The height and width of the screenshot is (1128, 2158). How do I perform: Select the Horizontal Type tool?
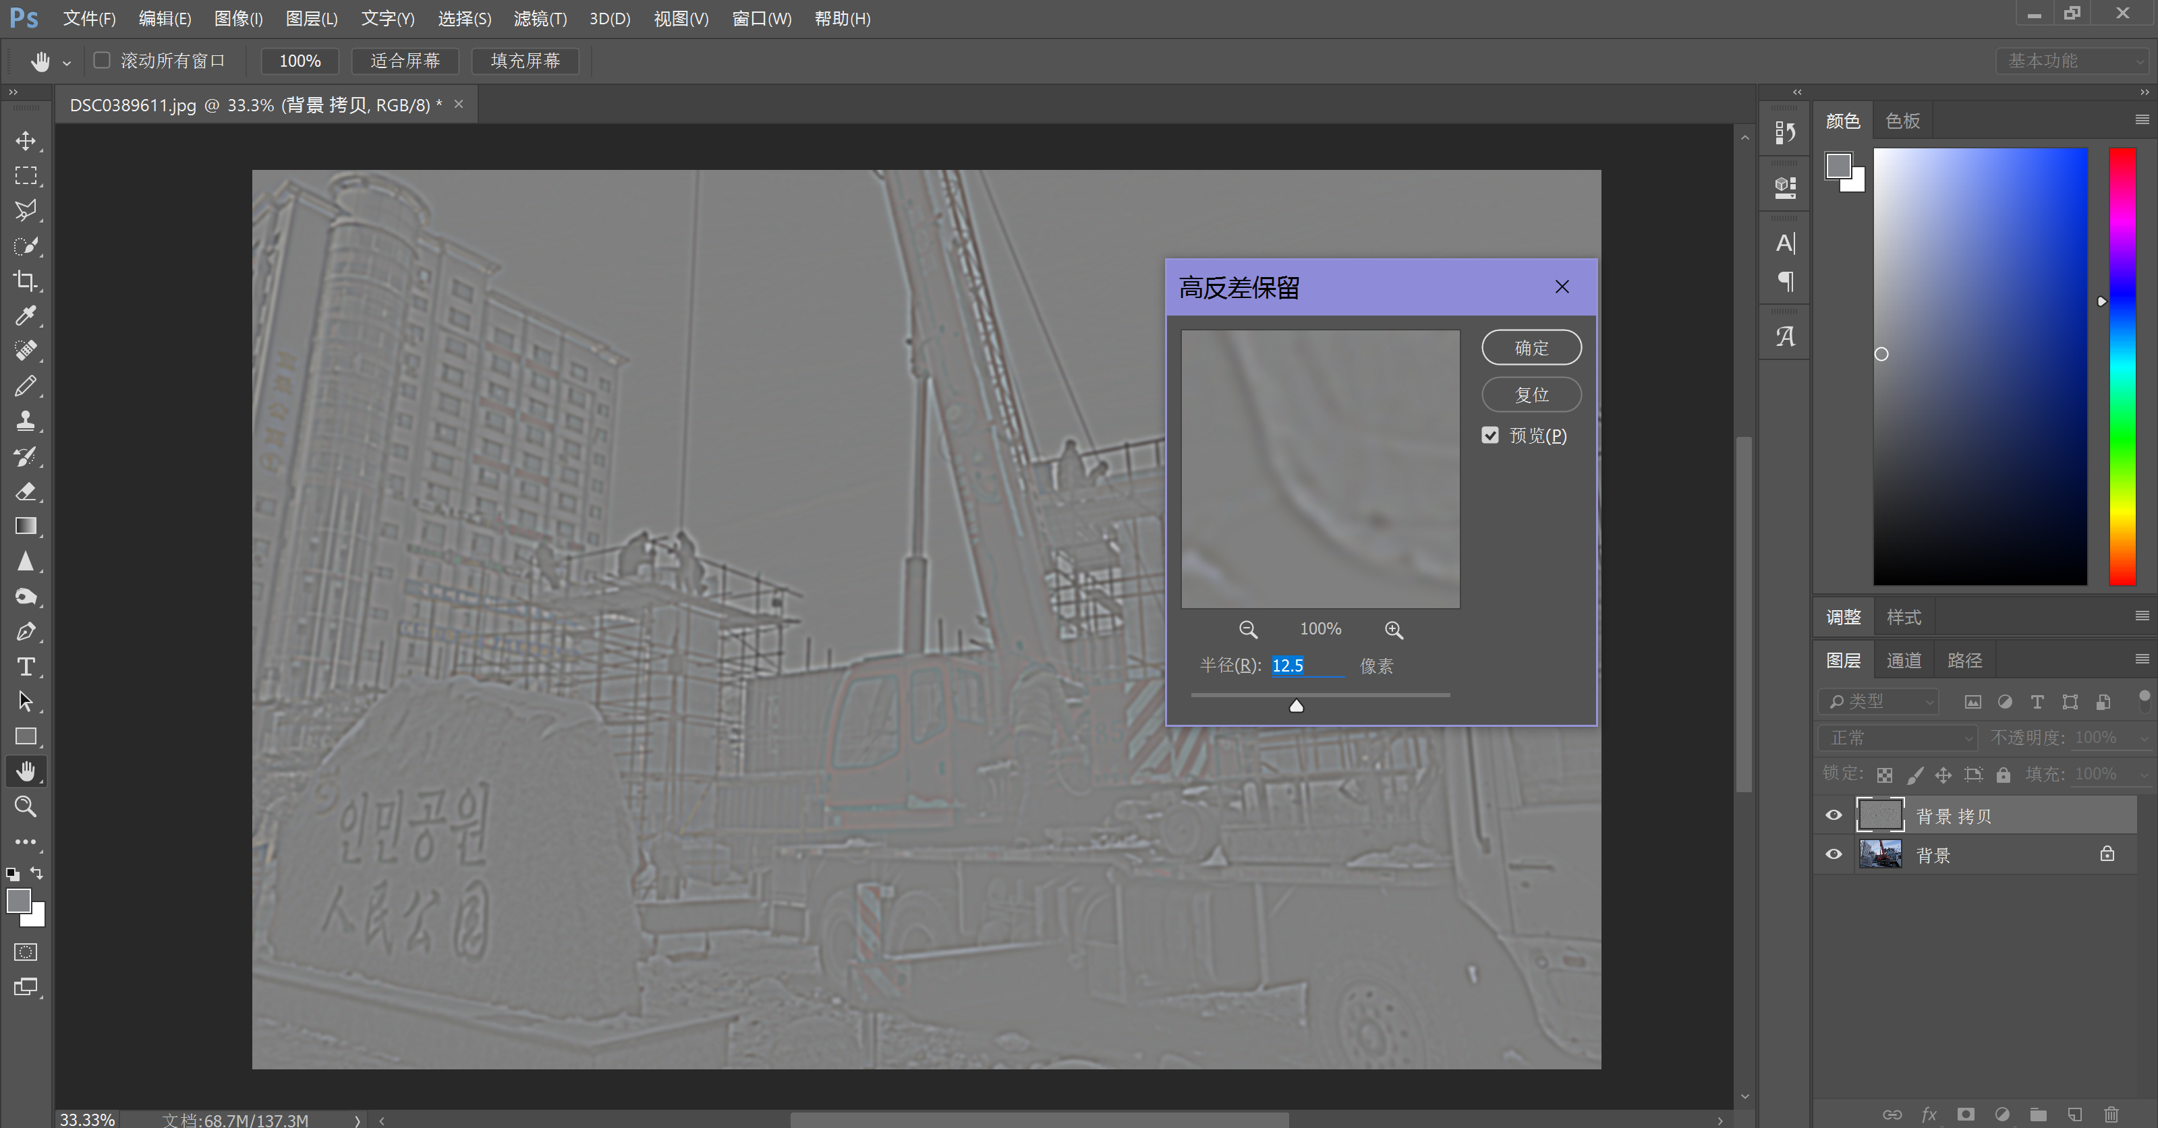pos(25,667)
